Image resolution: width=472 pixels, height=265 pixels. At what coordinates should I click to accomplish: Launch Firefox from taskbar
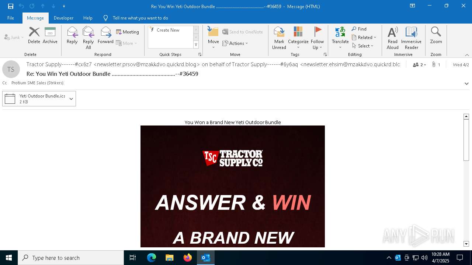188,258
